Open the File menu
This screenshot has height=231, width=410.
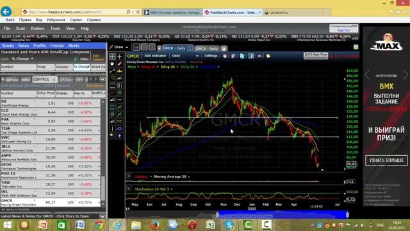point(6,28)
